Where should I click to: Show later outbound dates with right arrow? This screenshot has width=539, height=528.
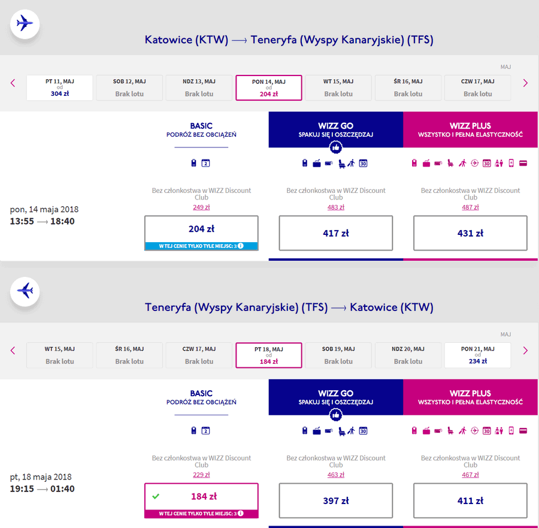click(525, 83)
